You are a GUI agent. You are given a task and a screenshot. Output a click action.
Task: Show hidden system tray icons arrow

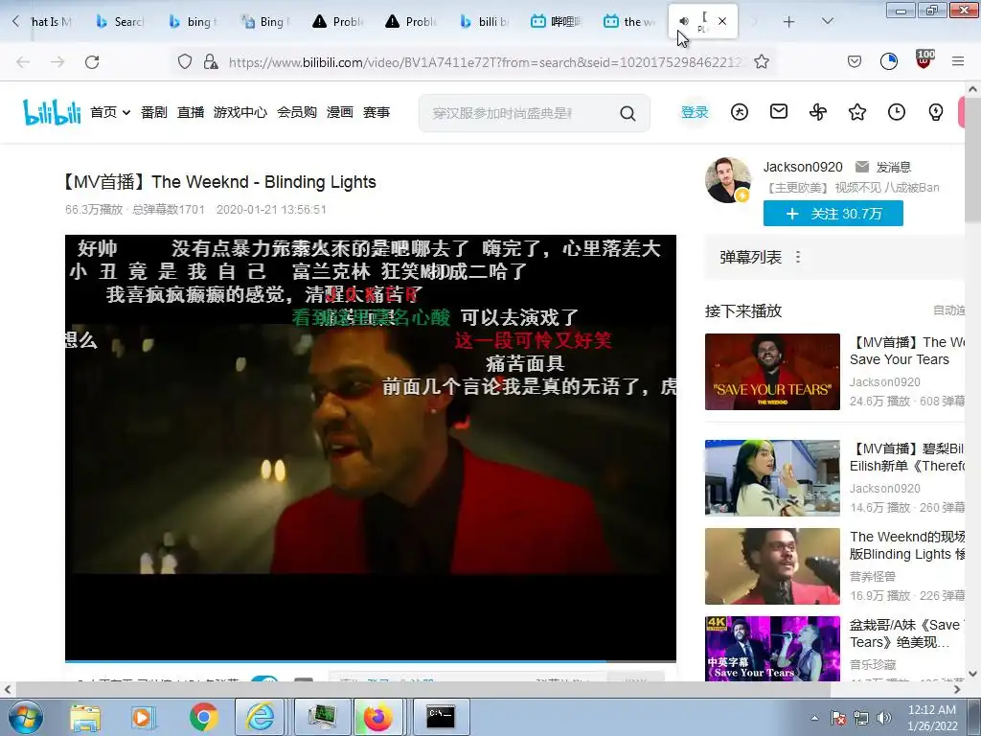coord(814,718)
